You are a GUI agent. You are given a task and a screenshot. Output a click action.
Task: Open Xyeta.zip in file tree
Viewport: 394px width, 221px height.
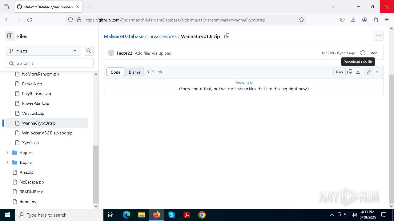click(30, 143)
